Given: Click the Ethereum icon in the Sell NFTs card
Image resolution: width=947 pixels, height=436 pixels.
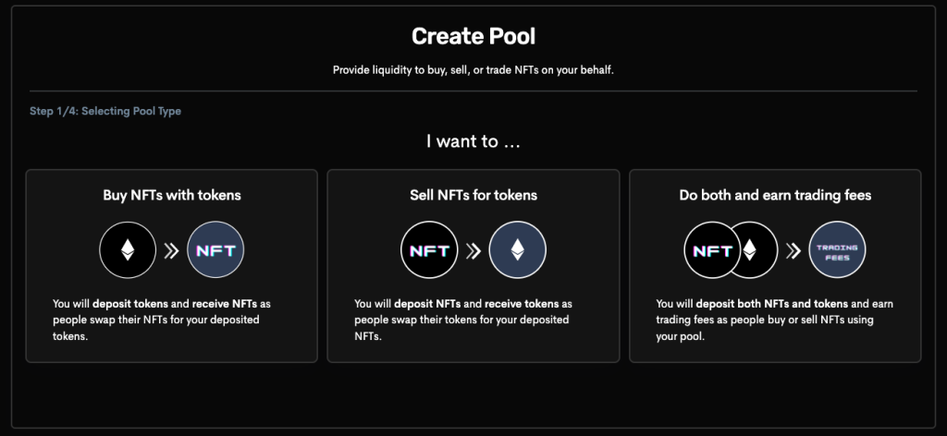Looking at the screenshot, I should pyautogui.click(x=517, y=250).
